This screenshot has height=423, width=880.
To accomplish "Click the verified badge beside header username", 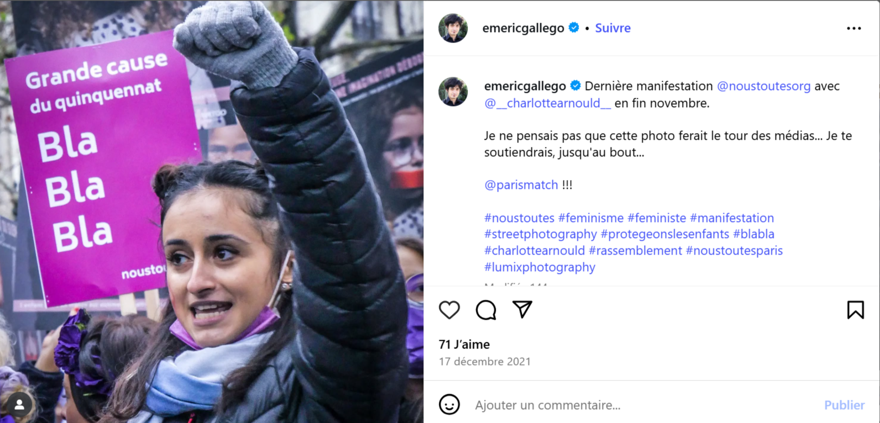I will click(574, 28).
